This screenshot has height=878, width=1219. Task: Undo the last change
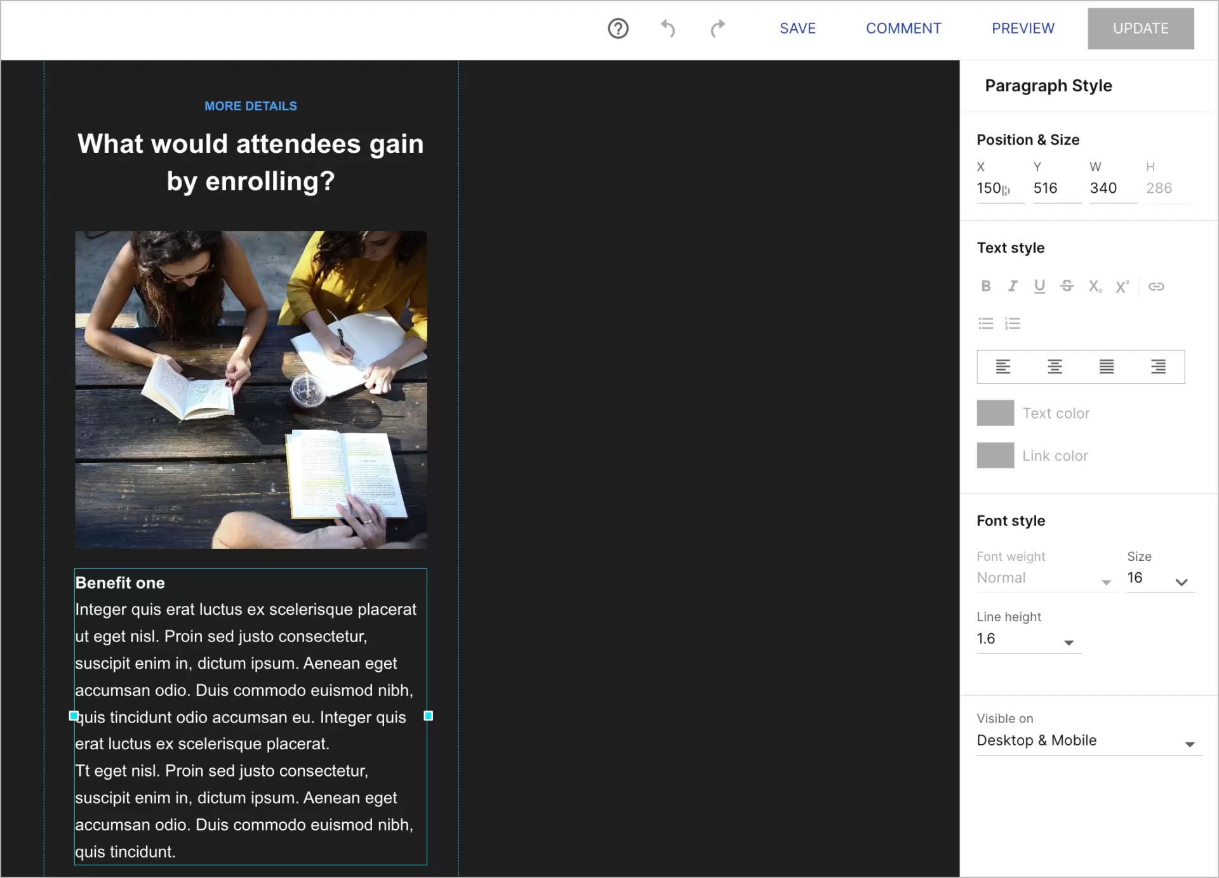[667, 28]
